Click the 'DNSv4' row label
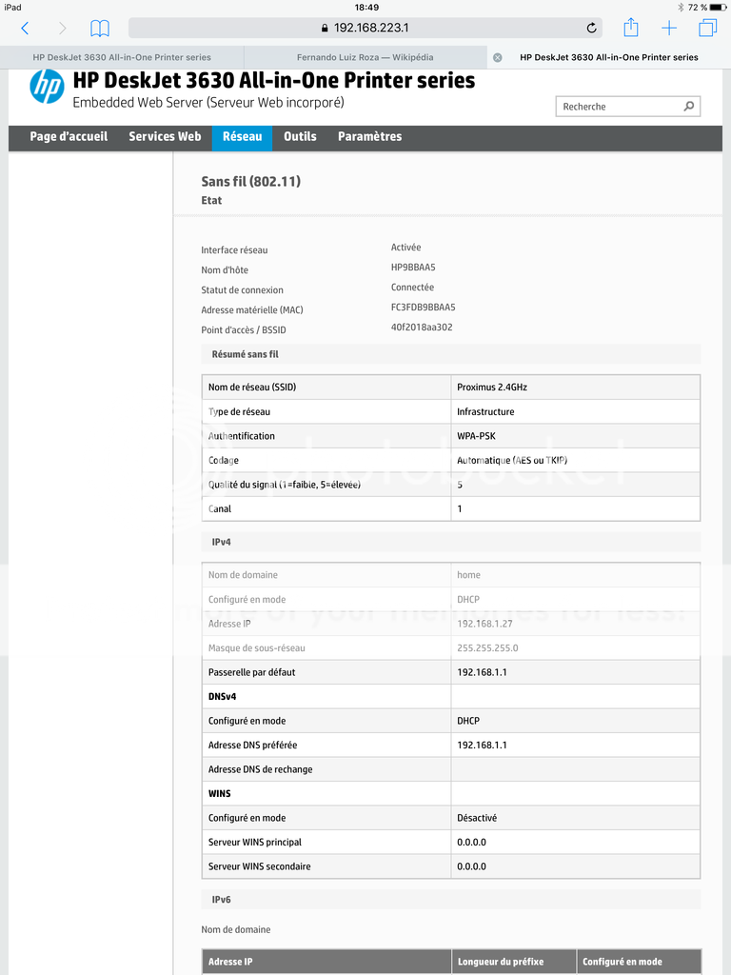This screenshot has width=731, height=975. pos(222,696)
